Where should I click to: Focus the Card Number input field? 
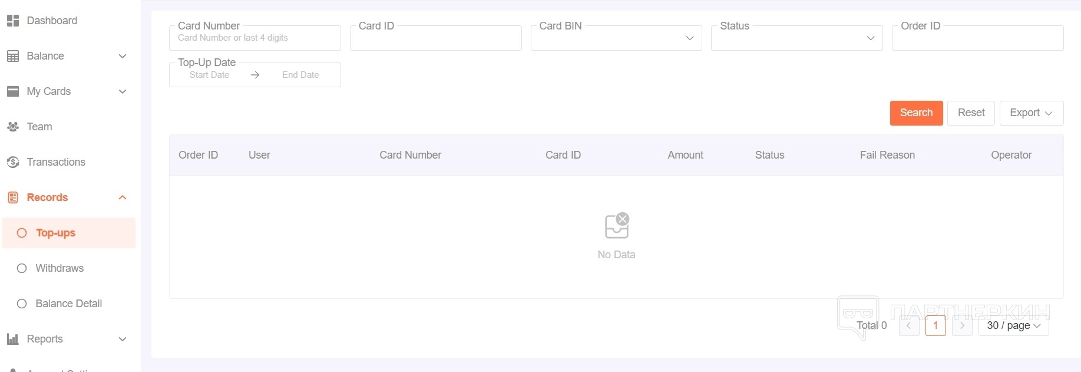click(x=254, y=38)
